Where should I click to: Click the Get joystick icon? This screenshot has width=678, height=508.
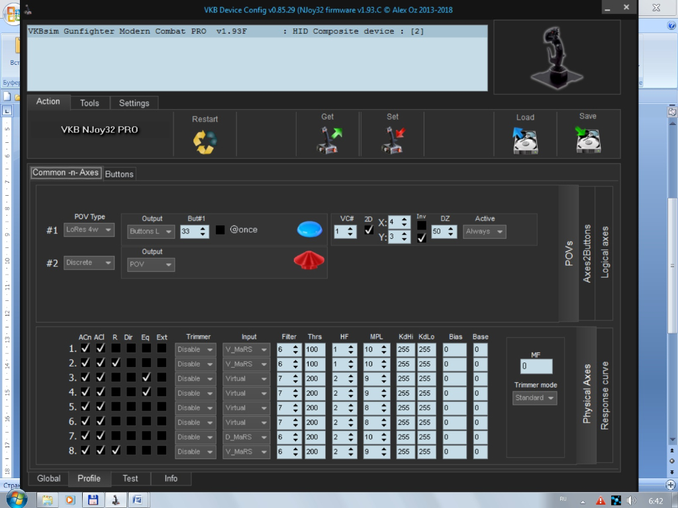(328, 140)
